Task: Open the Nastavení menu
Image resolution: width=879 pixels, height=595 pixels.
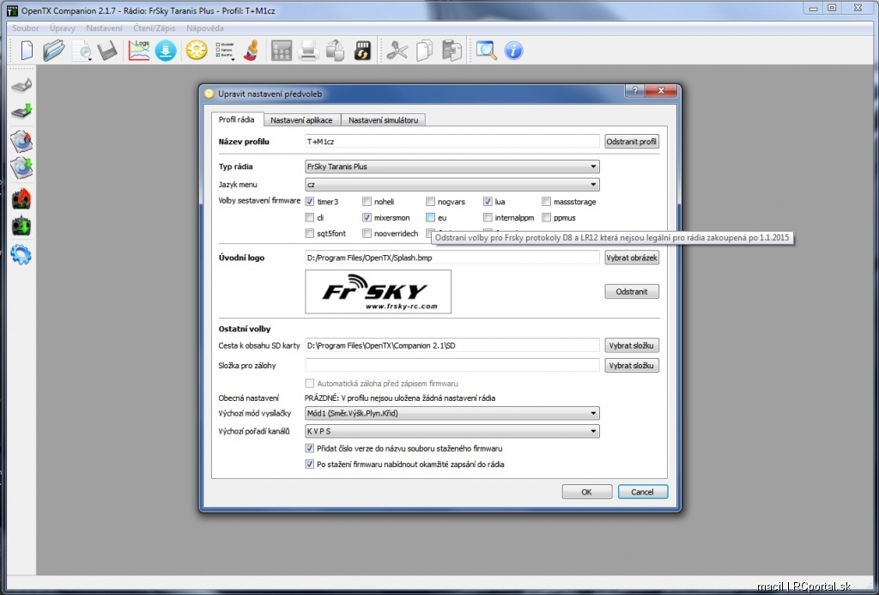Action: point(104,28)
